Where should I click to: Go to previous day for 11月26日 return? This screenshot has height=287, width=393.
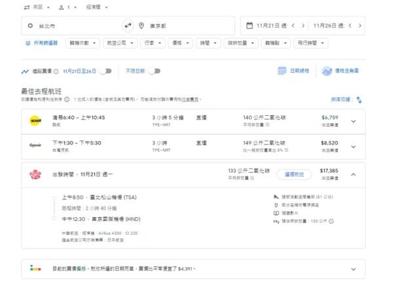pyautogui.click(x=350, y=25)
